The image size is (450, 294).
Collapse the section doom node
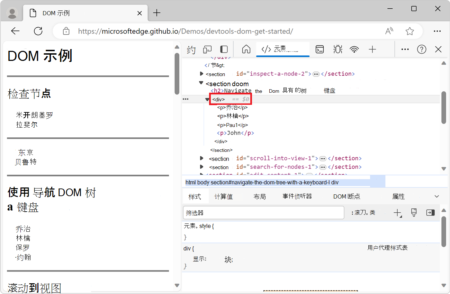(x=201, y=83)
